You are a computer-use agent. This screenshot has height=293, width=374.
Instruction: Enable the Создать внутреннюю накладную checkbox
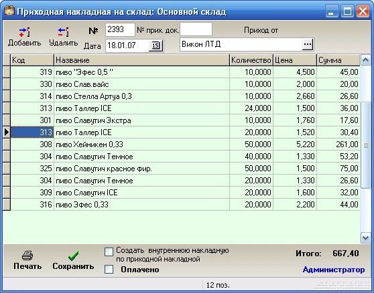(109, 252)
